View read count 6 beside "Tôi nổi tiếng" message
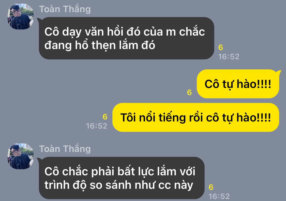This screenshot has width=286, height=201. tap(105, 117)
